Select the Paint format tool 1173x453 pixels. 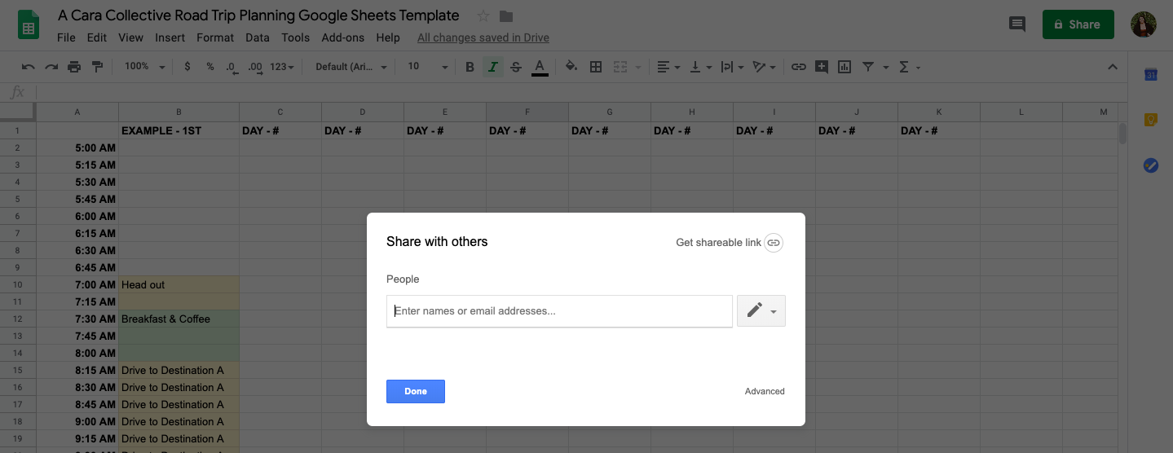coord(98,67)
